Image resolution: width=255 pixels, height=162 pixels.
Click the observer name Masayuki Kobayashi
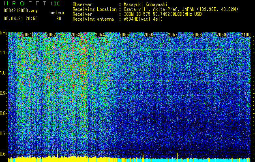pos(146,4)
